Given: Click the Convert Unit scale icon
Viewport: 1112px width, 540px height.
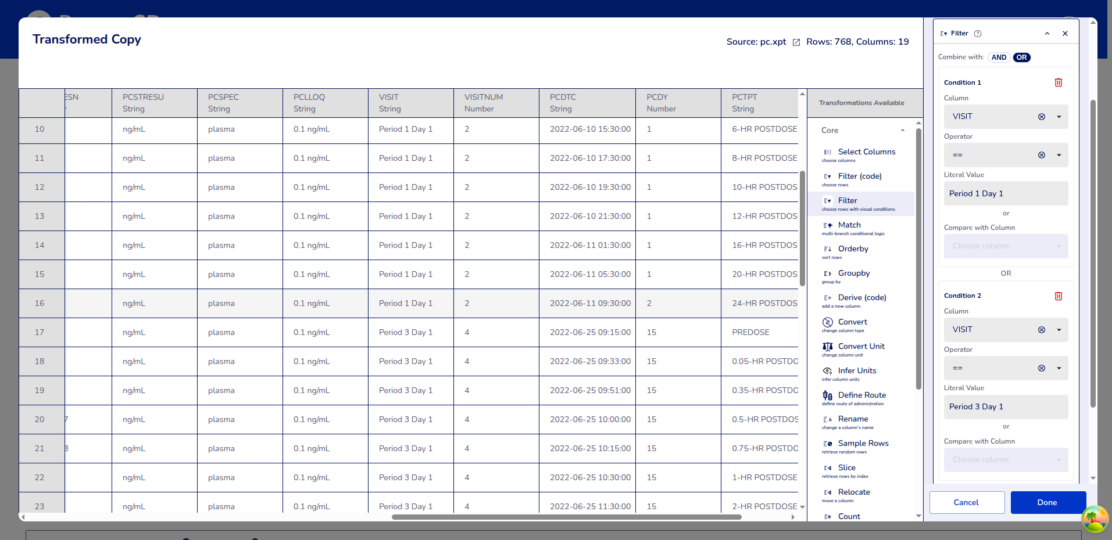Looking at the screenshot, I should coord(827,347).
